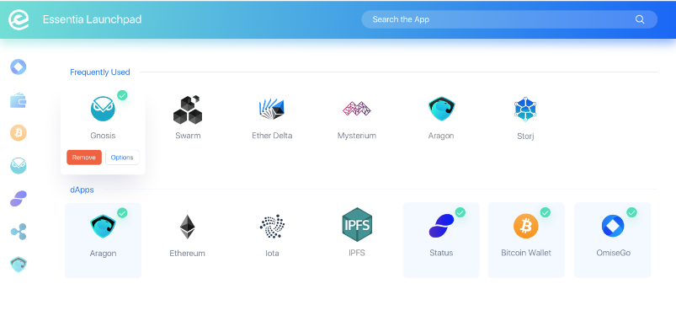Launch Storj app icon
This screenshot has width=676, height=321.
(x=525, y=110)
